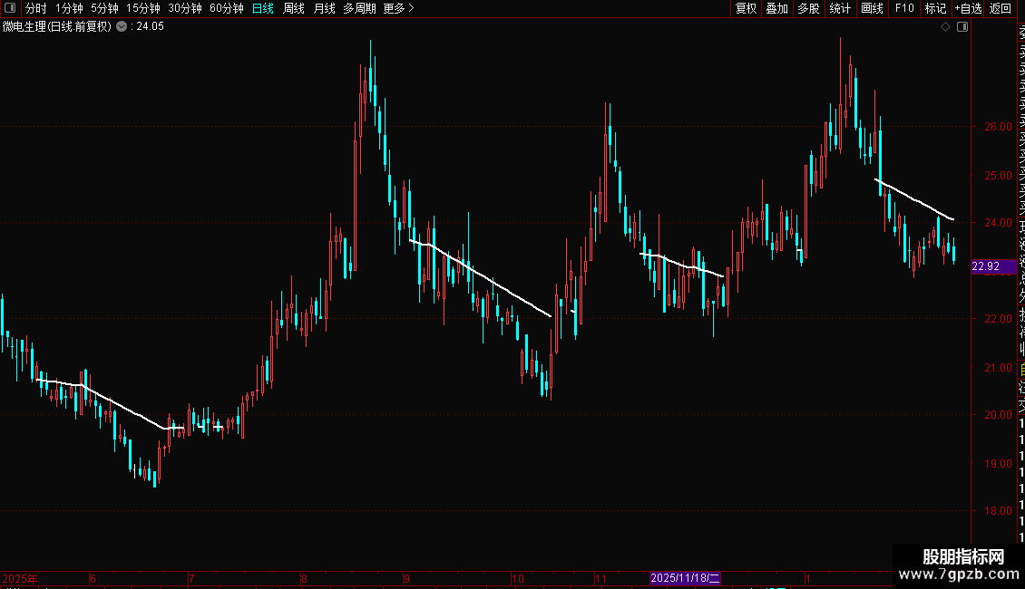
Task: Click the 2025年 label on time axis
Action: coord(20,578)
